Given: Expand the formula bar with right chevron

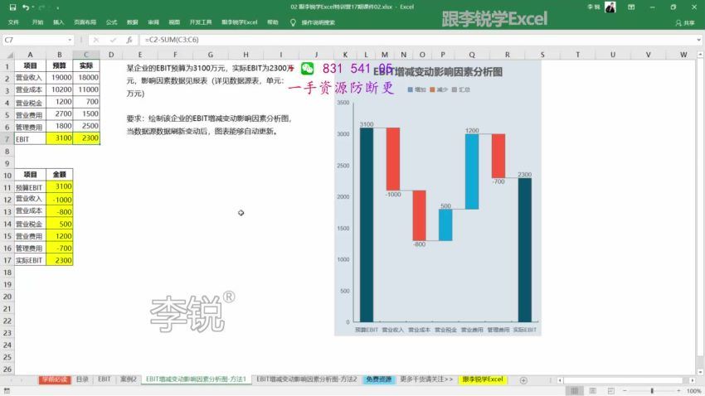Looking at the screenshot, I should click(698, 40).
